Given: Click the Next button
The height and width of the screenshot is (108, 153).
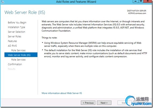Looking at the screenshot, I should [104, 103].
